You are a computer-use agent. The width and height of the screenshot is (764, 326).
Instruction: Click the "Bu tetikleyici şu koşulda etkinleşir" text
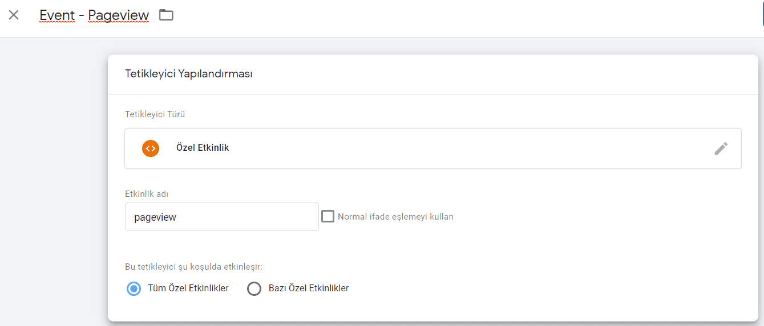coord(193,266)
